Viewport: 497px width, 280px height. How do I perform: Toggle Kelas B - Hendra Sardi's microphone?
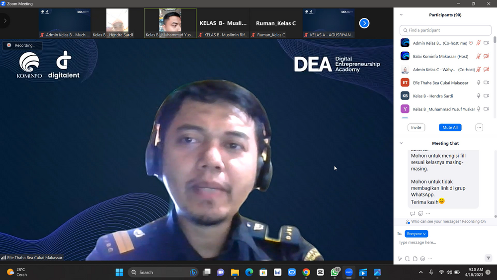[479, 96]
